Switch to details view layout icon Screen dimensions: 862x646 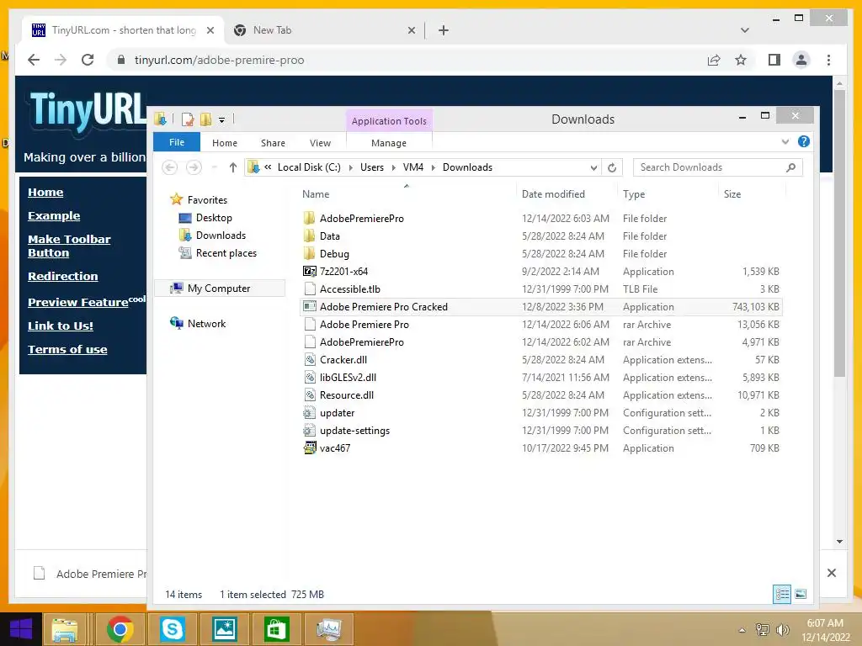pyautogui.click(x=782, y=594)
